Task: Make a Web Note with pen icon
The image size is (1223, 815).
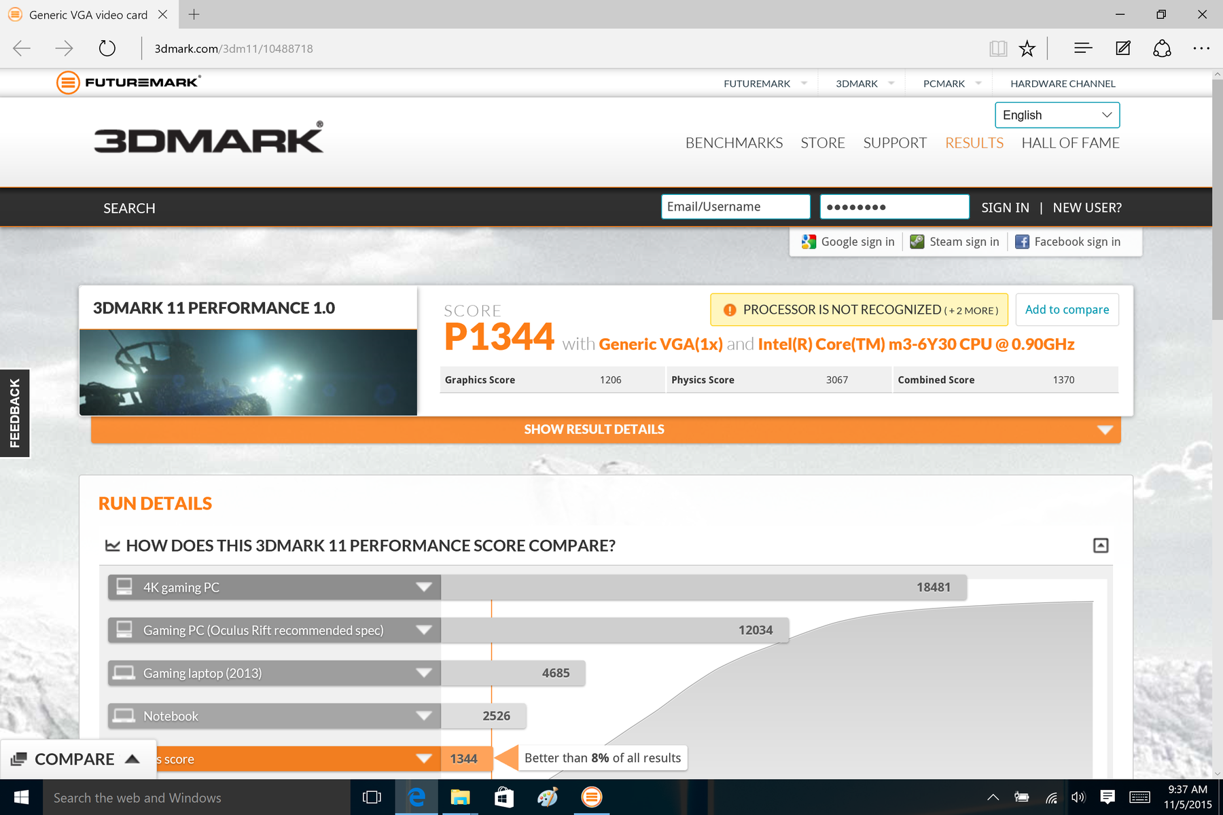Action: pyautogui.click(x=1122, y=49)
